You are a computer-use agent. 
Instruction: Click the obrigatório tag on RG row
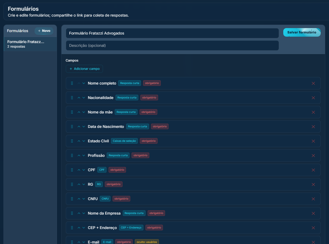pyautogui.click(x=114, y=184)
